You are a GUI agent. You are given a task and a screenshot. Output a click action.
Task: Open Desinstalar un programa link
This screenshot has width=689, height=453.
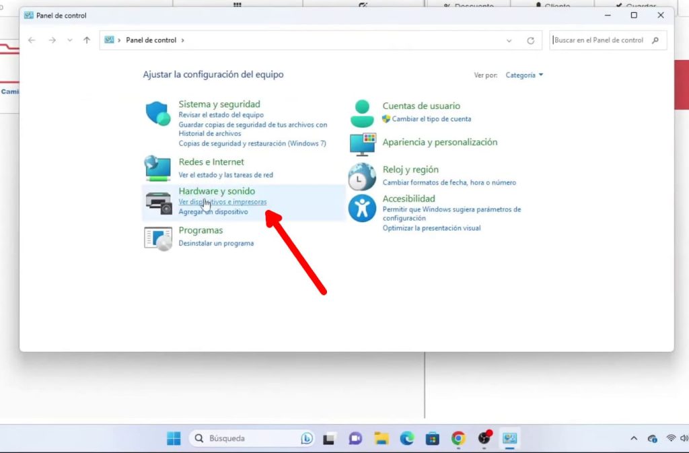(216, 243)
